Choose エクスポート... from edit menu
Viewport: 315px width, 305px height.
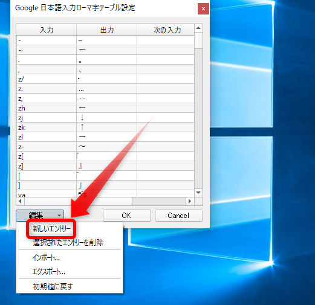click(49, 272)
